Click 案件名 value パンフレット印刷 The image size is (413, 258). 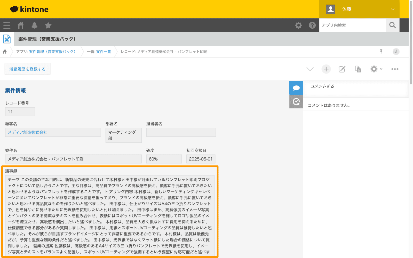[73, 159]
